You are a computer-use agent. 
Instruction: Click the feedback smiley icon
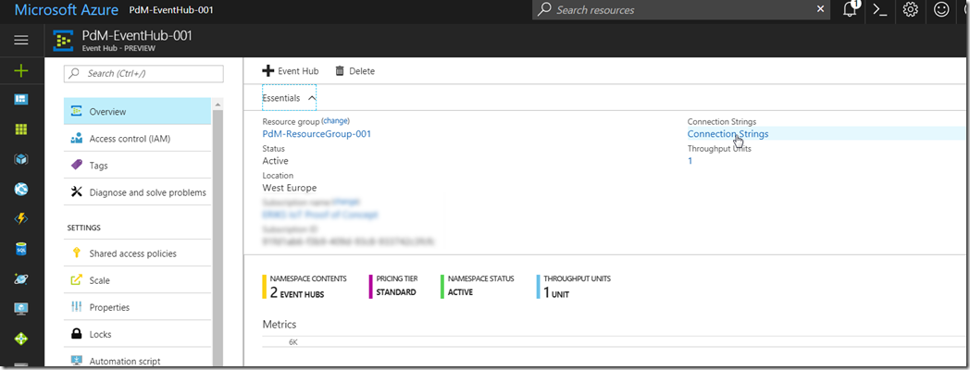[941, 10]
